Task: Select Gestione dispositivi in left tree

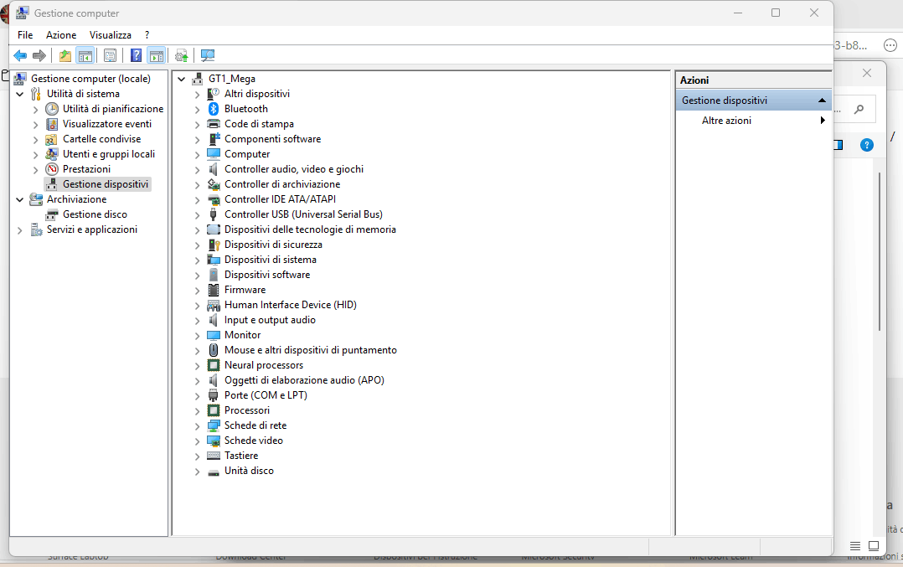Action: coord(106,184)
